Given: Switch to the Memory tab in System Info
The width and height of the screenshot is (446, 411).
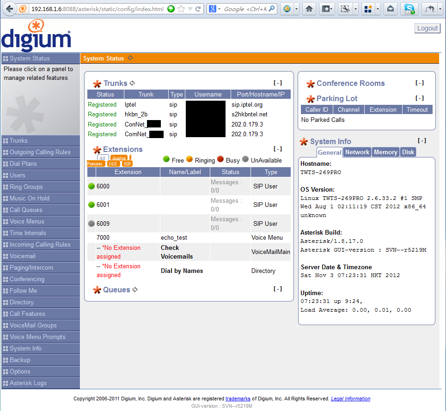Looking at the screenshot, I should (385, 152).
